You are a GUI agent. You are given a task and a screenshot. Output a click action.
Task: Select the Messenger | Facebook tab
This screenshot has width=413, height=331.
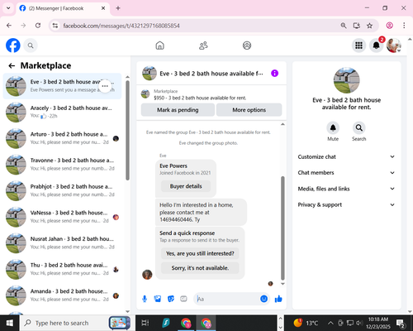(x=63, y=8)
